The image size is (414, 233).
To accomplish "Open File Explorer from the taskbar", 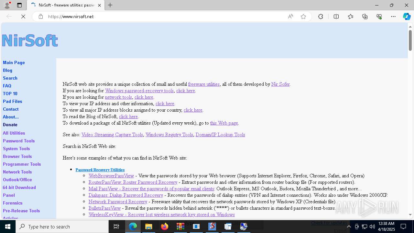I will tap(148, 227).
